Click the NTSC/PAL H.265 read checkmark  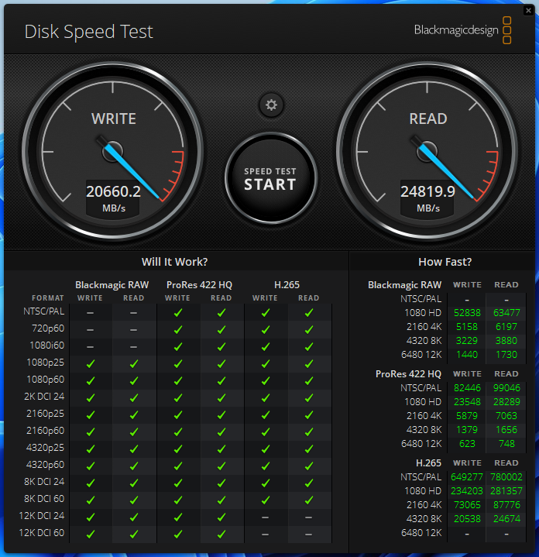(309, 313)
